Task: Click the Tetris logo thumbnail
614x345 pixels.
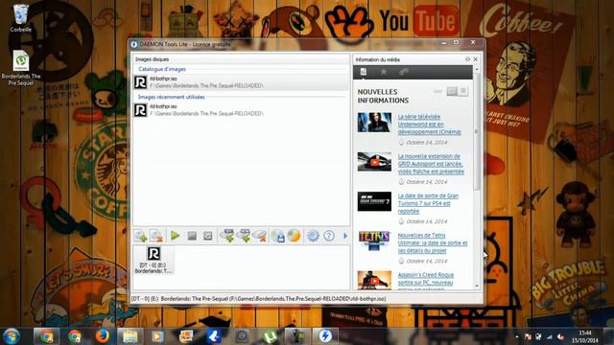Action: click(374, 241)
